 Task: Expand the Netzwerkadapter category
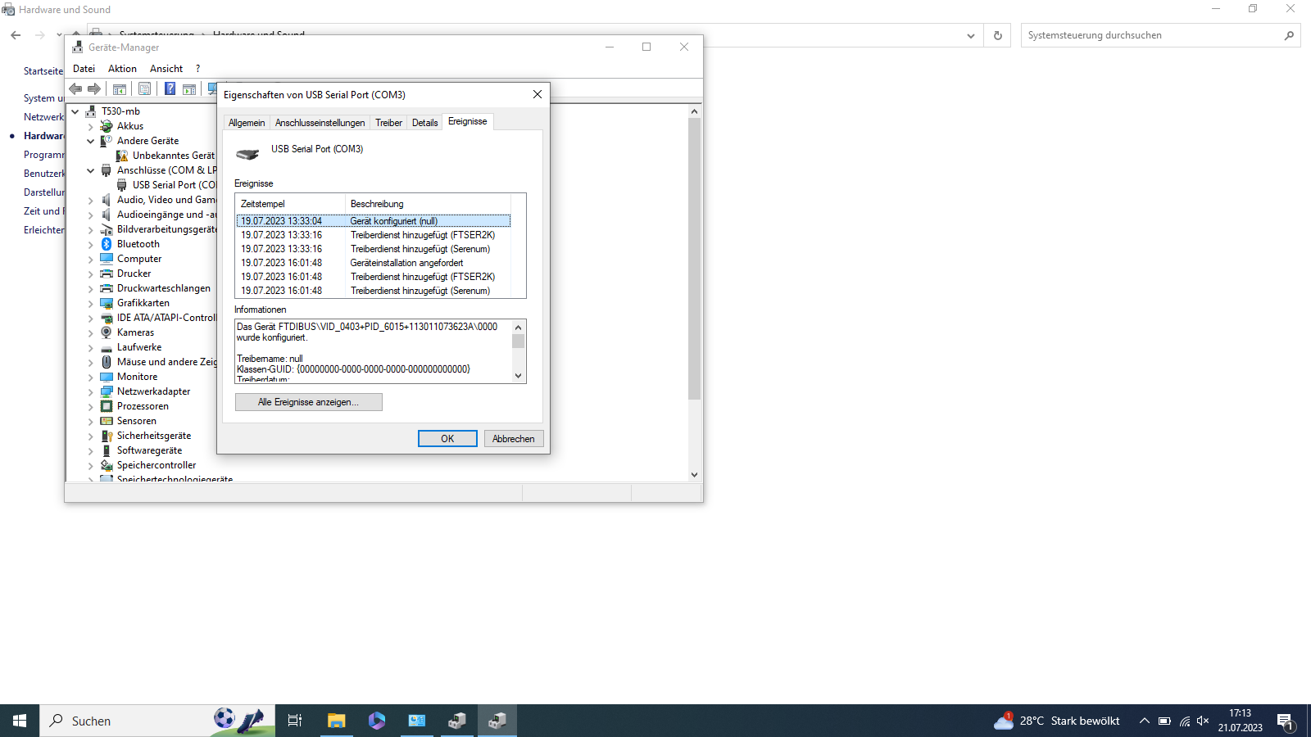click(x=90, y=391)
